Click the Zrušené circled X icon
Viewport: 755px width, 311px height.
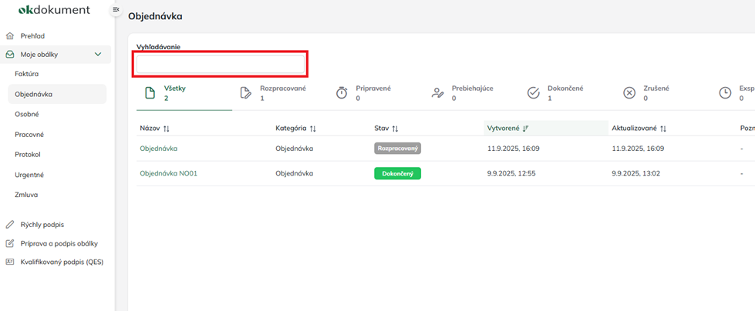coord(629,93)
